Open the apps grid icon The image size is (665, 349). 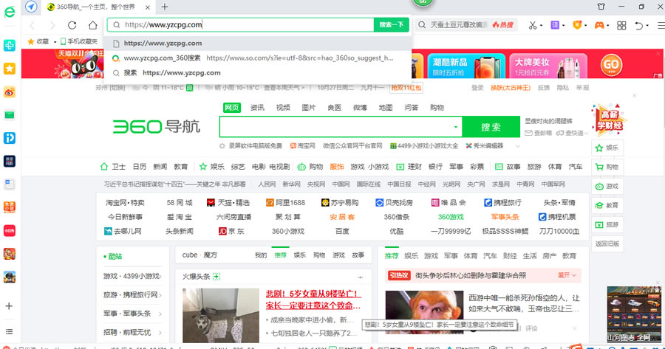pos(621,25)
